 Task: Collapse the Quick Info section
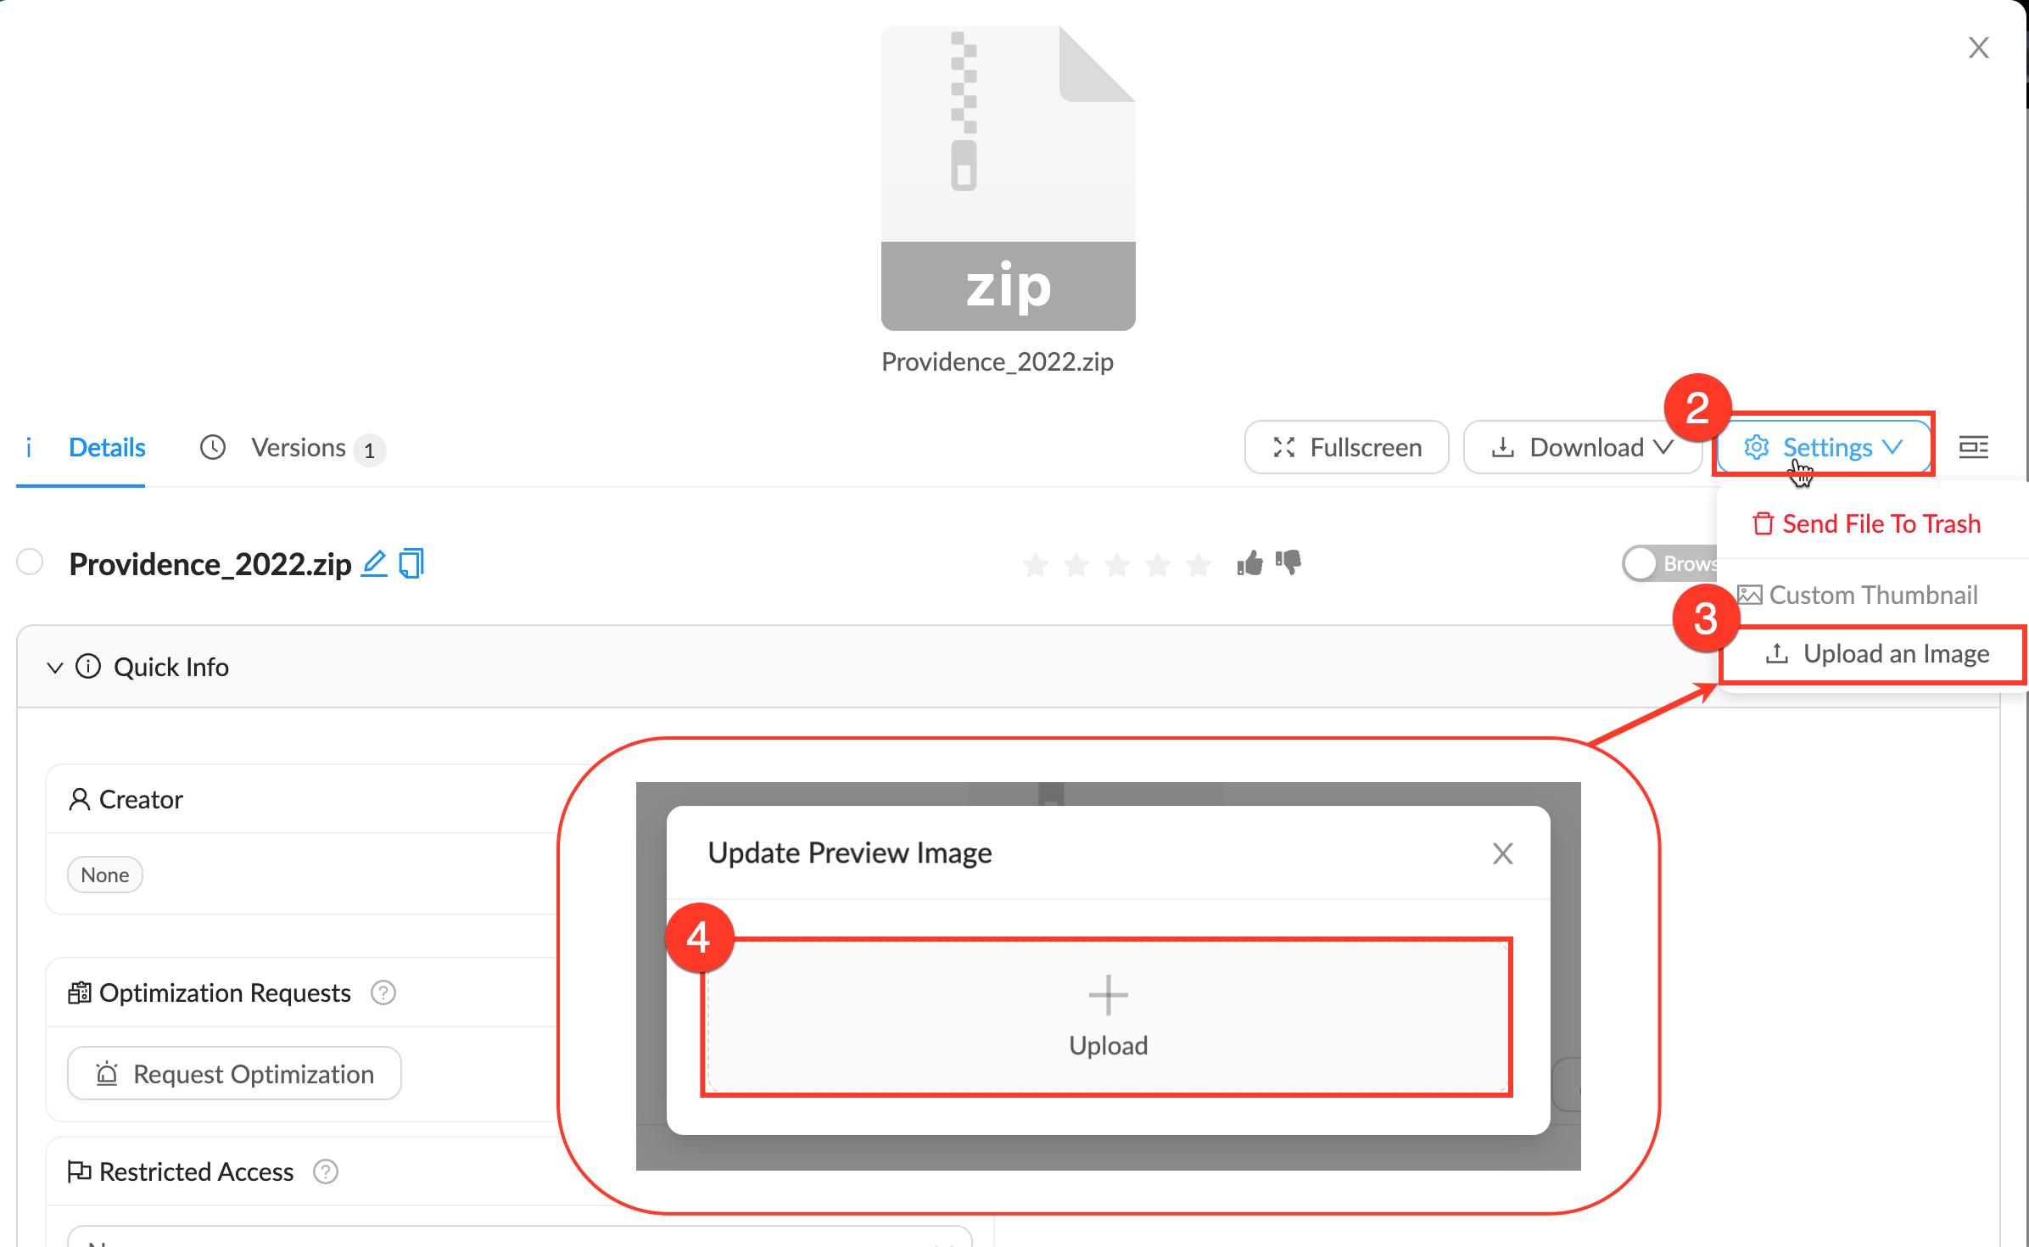click(55, 668)
